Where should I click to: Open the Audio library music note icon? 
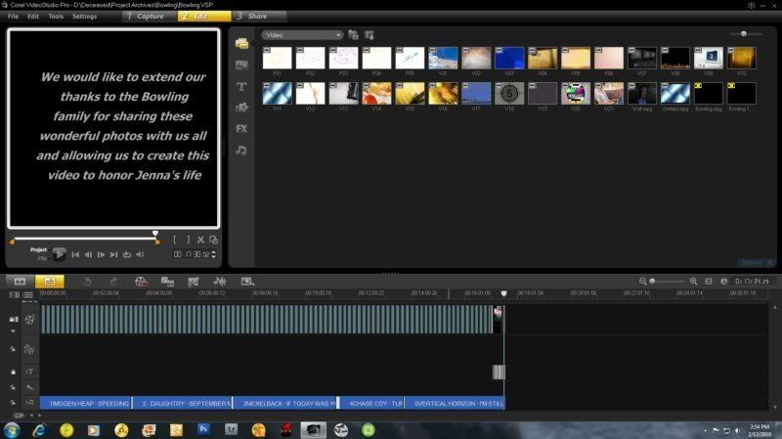pos(241,150)
